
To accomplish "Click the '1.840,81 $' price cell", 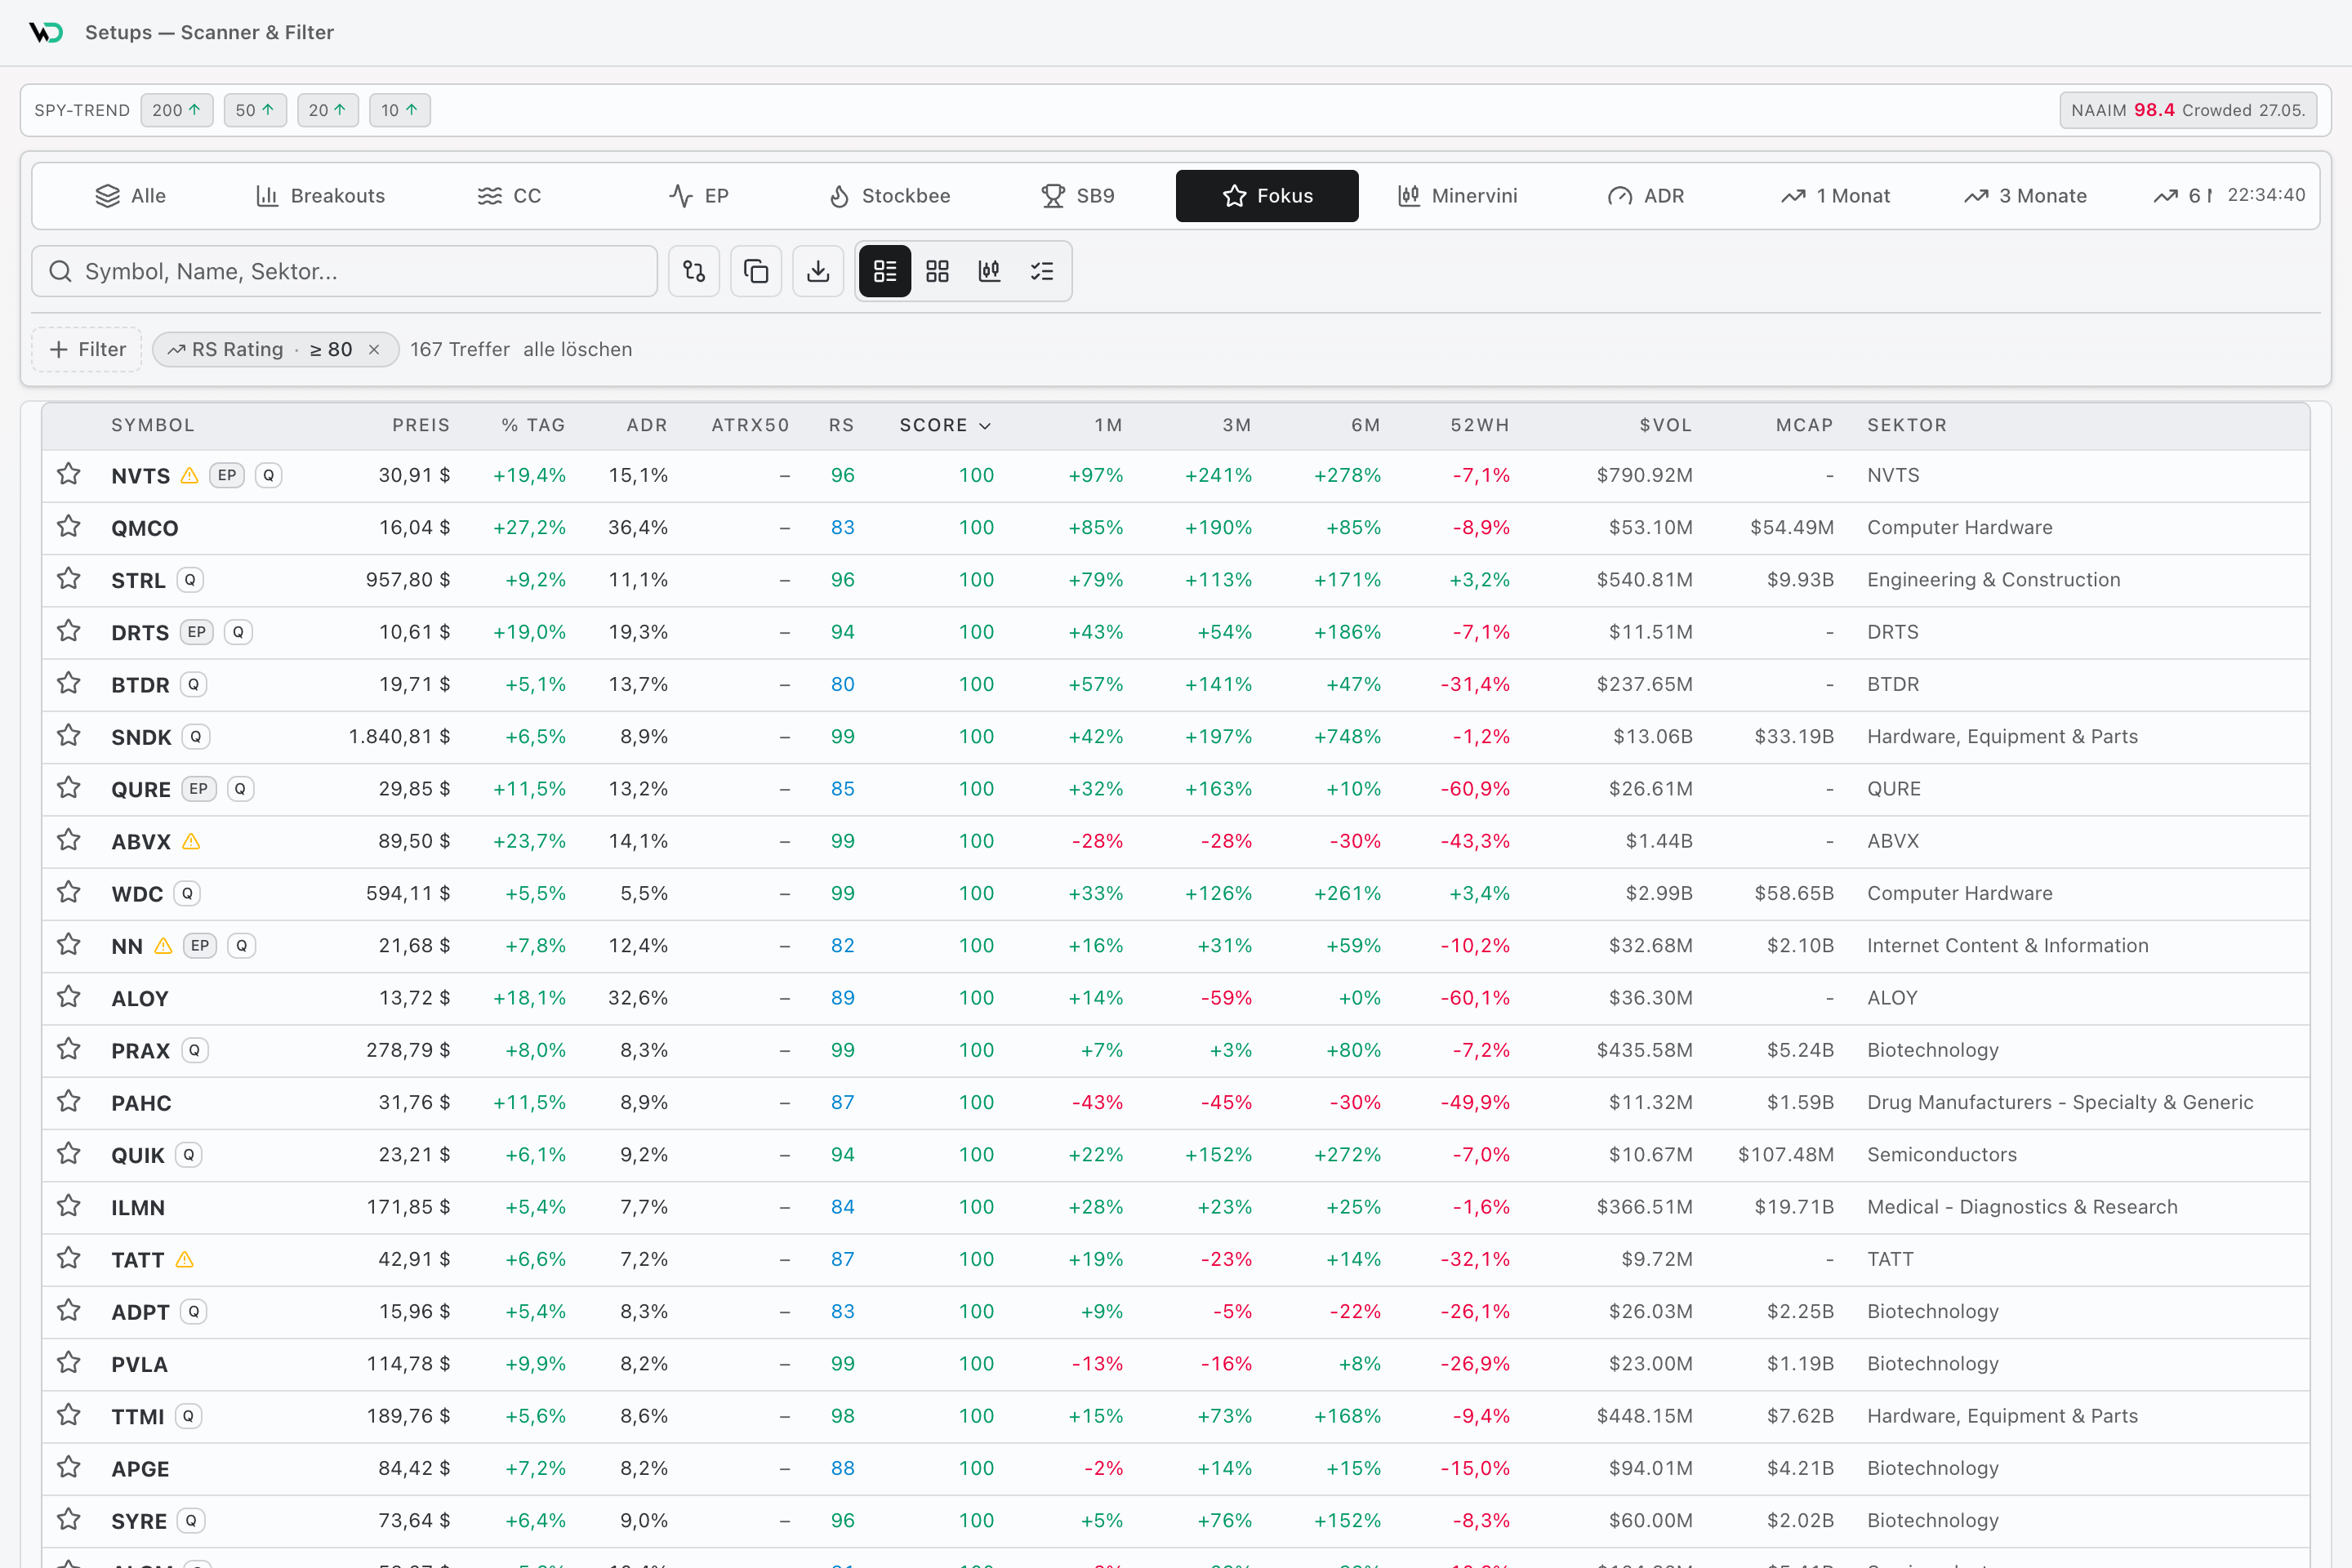I will [399, 737].
